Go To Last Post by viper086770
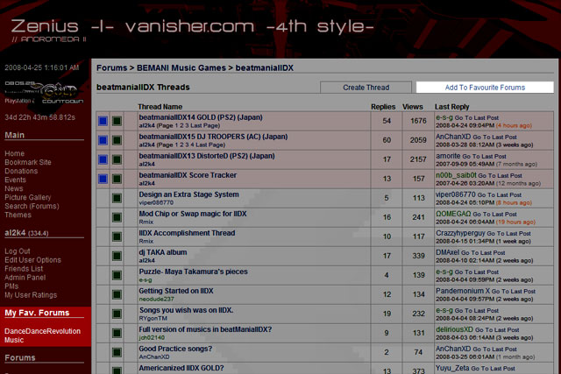This screenshot has width=561, height=374. point(500,195)
